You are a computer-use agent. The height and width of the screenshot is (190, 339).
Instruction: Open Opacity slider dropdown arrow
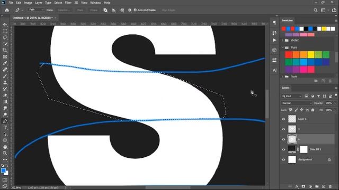click(335, 103)
